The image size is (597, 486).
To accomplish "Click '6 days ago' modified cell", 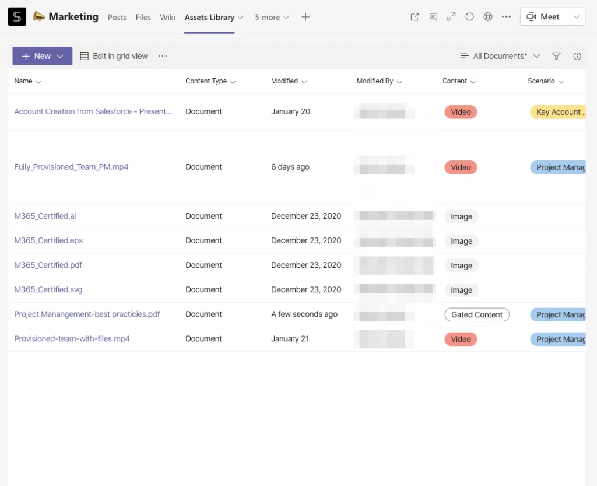I will (290, 167).
